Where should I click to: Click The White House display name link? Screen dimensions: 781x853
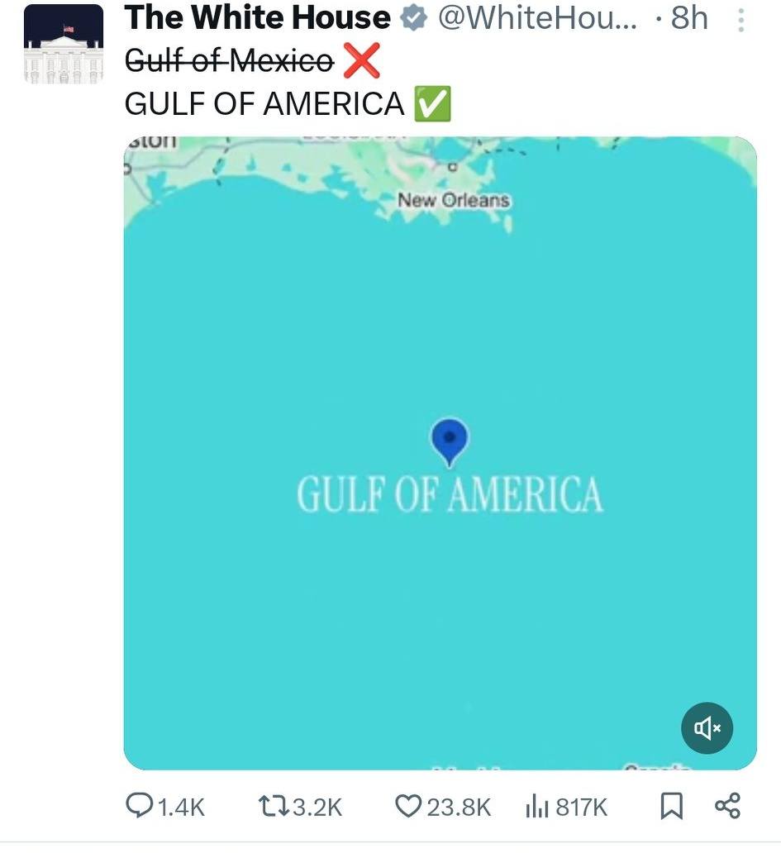(x=259, y=18)
